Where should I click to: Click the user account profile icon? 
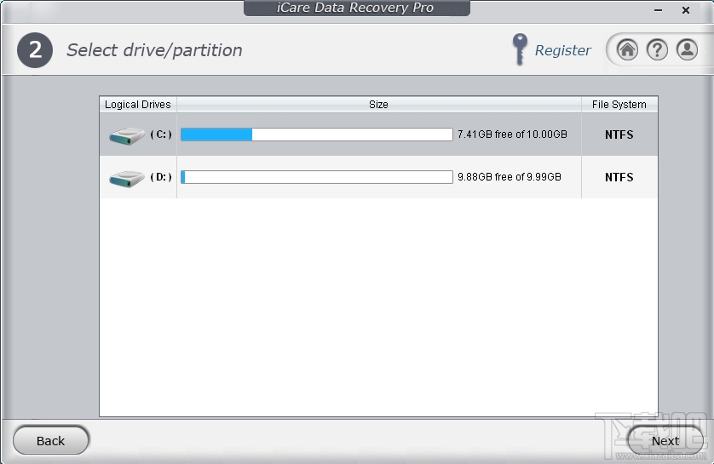click(x=687, y=49)
